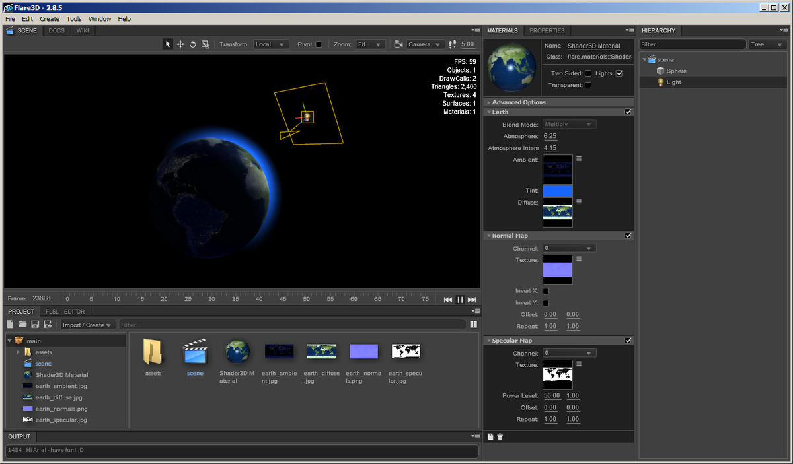The image size is (793, 464).
Task: Toggle the Two Sided checkbox
Action: click(x=588, y=73)
